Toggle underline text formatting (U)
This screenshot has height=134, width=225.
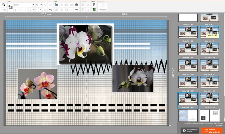point(25,10)
